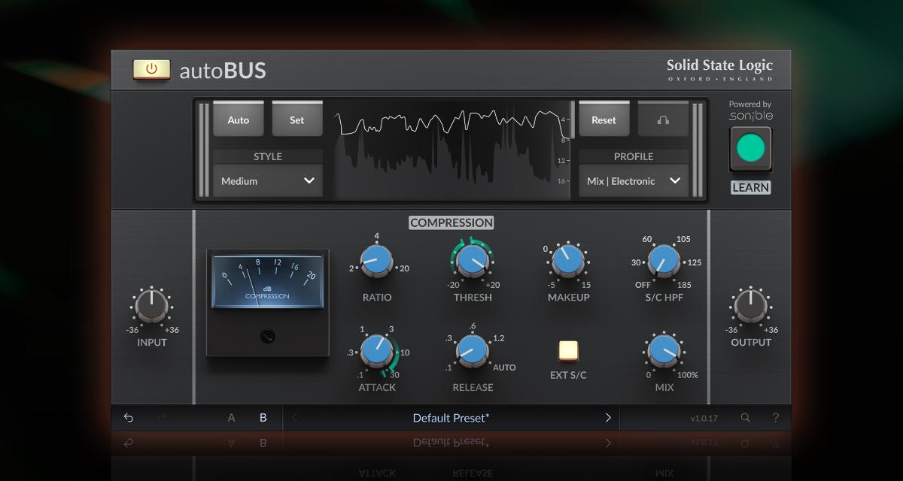Toggle the plugin power switch
This screenshot has height=481, width=903.
152,69
